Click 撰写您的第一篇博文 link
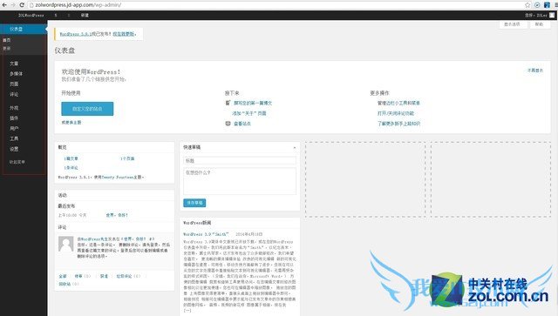 pyautogui.click(x=253, y=103)
